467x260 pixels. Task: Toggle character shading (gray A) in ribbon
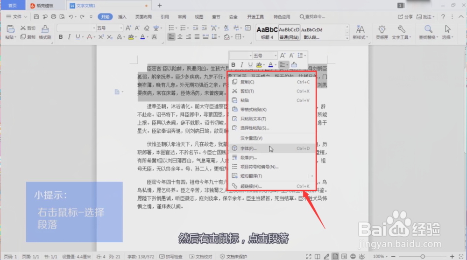click(x=154, y=37)
